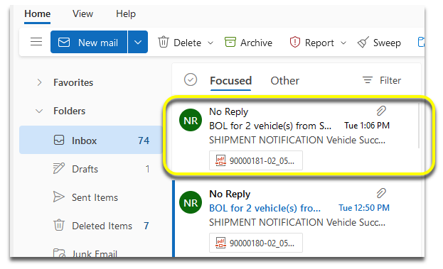Click the Archive box icon
The height and width of the screenshot is (269, 443).
pos(230,42)
